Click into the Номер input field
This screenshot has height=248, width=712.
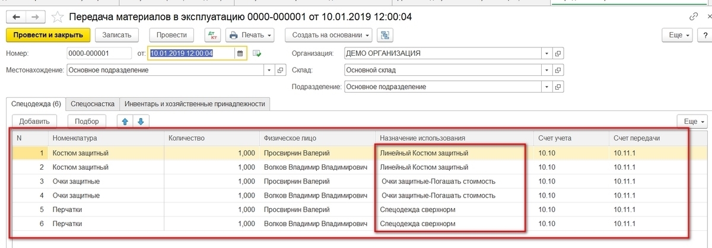tap(99, 53)
